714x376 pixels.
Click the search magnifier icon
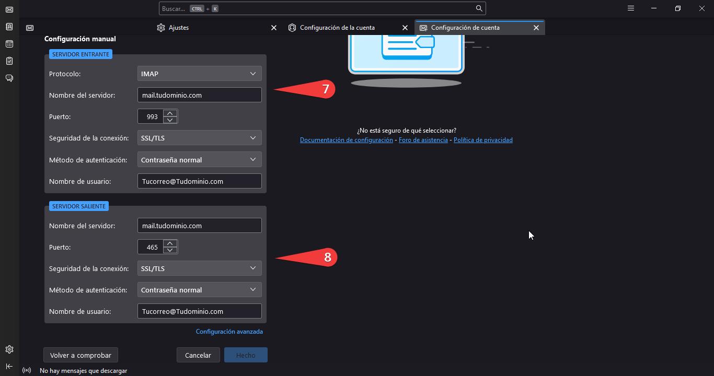(x=479, y=8)
